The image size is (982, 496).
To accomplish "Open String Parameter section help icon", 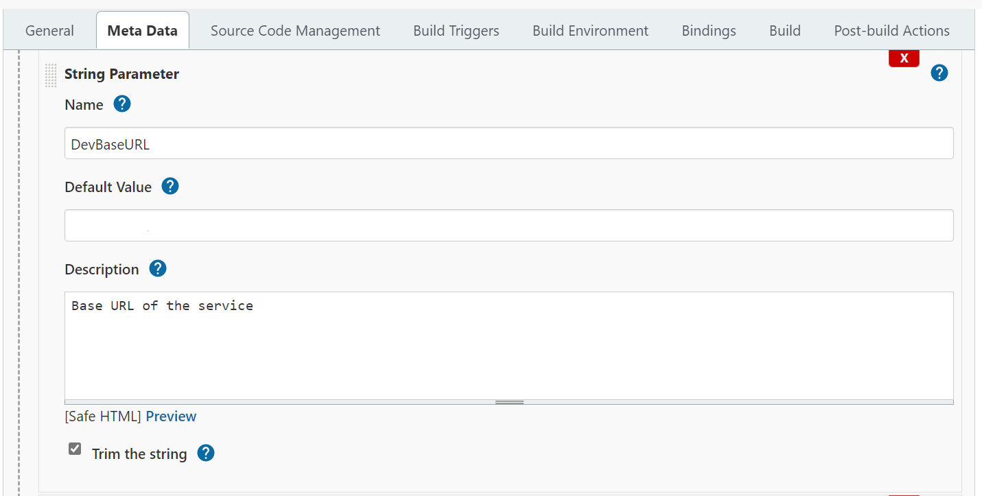I will [939, 73].
